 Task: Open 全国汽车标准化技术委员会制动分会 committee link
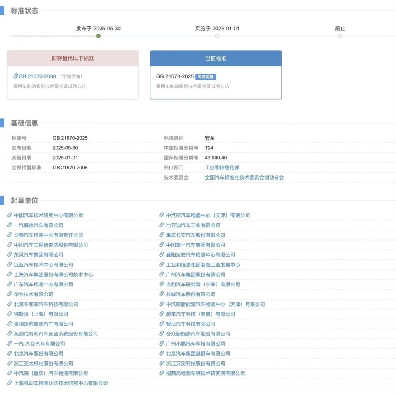click(x=244, y=178)
